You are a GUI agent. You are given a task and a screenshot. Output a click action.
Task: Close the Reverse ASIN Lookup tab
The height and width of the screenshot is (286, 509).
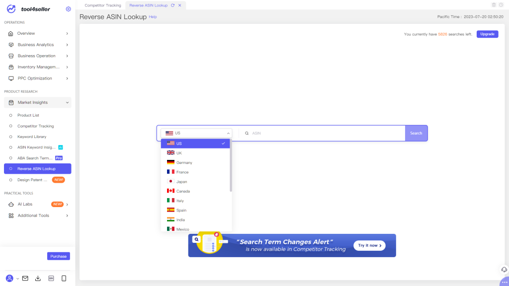180,5
